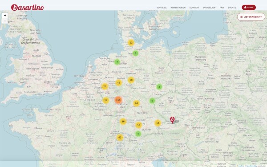Switch to Listenansicht view
This screenshot has width=267, height=167.
pyautogui.click(x=251, y=17)
